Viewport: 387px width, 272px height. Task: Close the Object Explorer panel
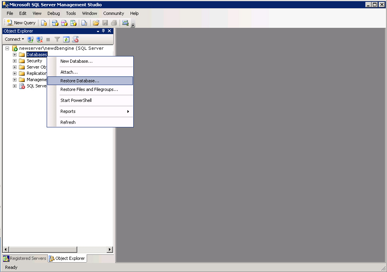[109, 31]
